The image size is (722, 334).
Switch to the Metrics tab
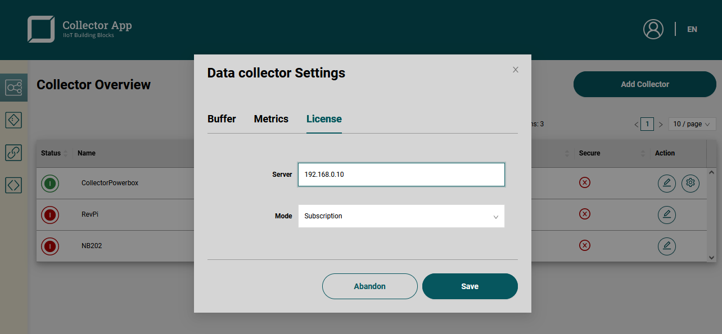[x=271, y=119]
